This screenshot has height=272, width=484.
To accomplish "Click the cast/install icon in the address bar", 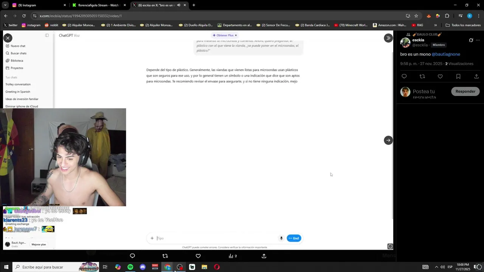I will 408,16.
